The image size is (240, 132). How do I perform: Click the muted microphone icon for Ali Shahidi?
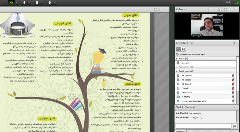[x=233, y=84]
